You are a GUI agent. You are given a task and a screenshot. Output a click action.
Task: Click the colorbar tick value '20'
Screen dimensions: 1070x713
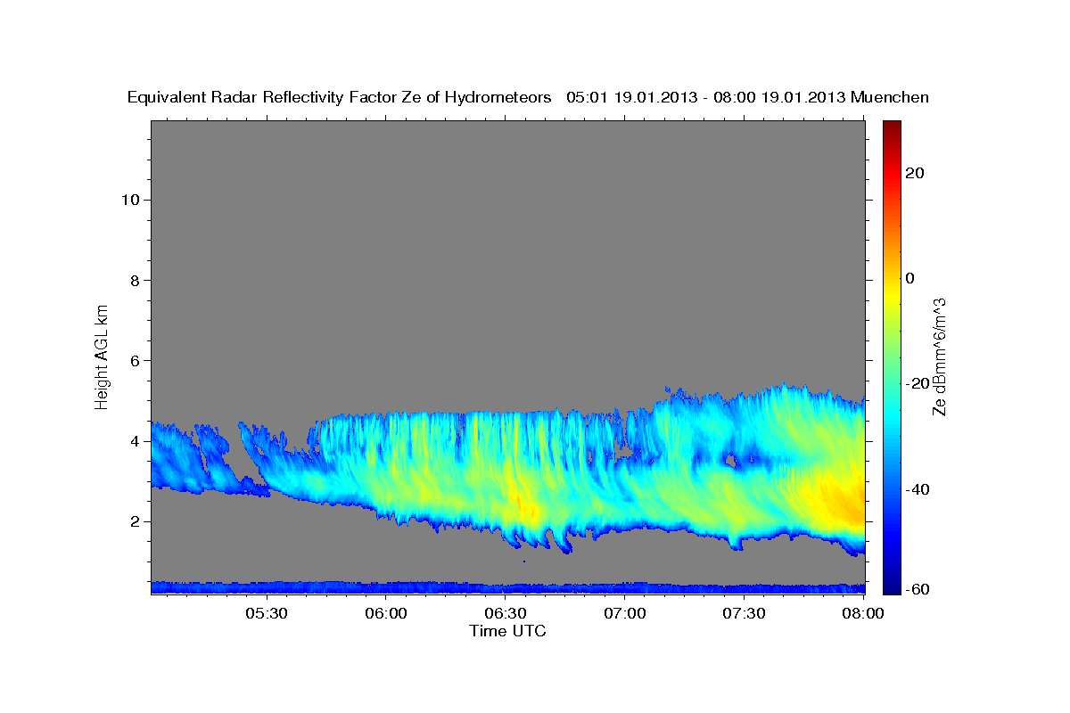pyautogui.click(x=914, y=173)
